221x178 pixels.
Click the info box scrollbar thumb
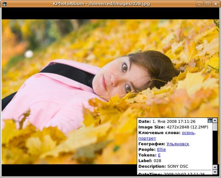[215, 127]
